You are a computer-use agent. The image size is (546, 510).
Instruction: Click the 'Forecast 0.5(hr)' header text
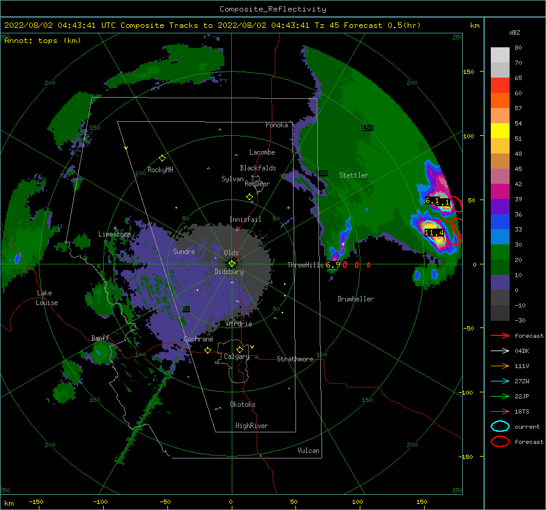click(382, 25)
